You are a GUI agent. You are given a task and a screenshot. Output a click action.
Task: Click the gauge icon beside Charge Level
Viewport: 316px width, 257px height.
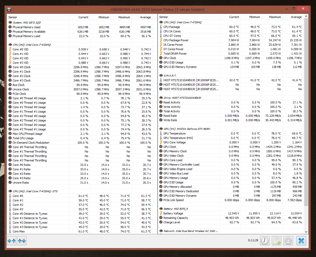[161, 222]
